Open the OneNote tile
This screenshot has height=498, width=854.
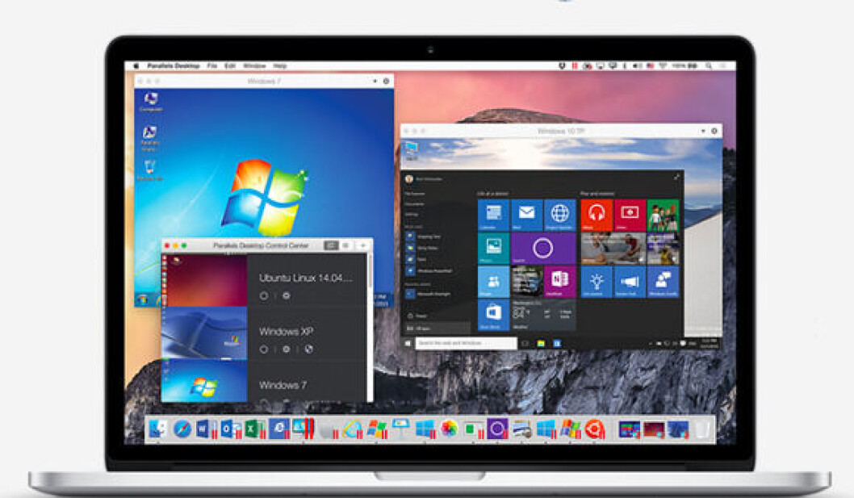[560, 282]
